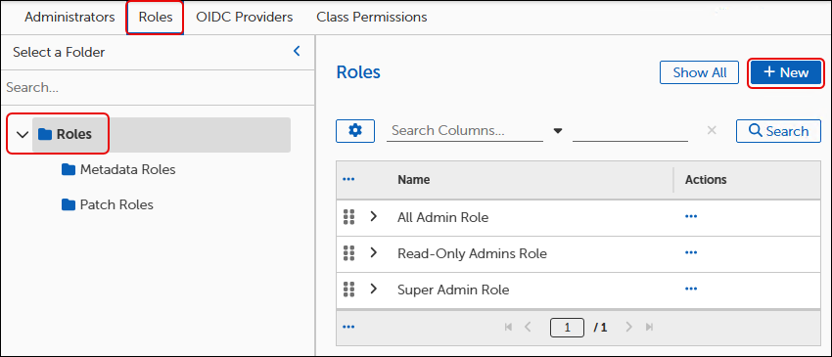Click drag handle of Super Admin Role row
This screenshot has height=357, width=832.
(x=348, y=290)
